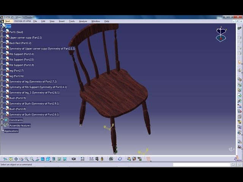
Task: Choose the Select arrow tool
Action: click(x=240, y=62)
